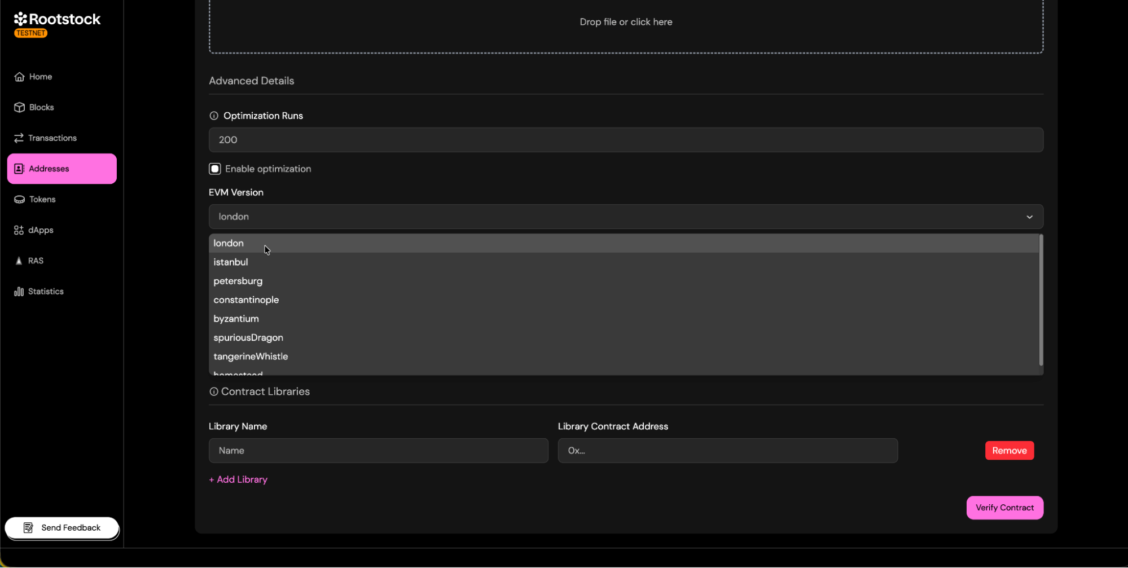Focus the Library Contract Address field
This screenshot has width=1128, height=568.
click(x=727, y=451)
